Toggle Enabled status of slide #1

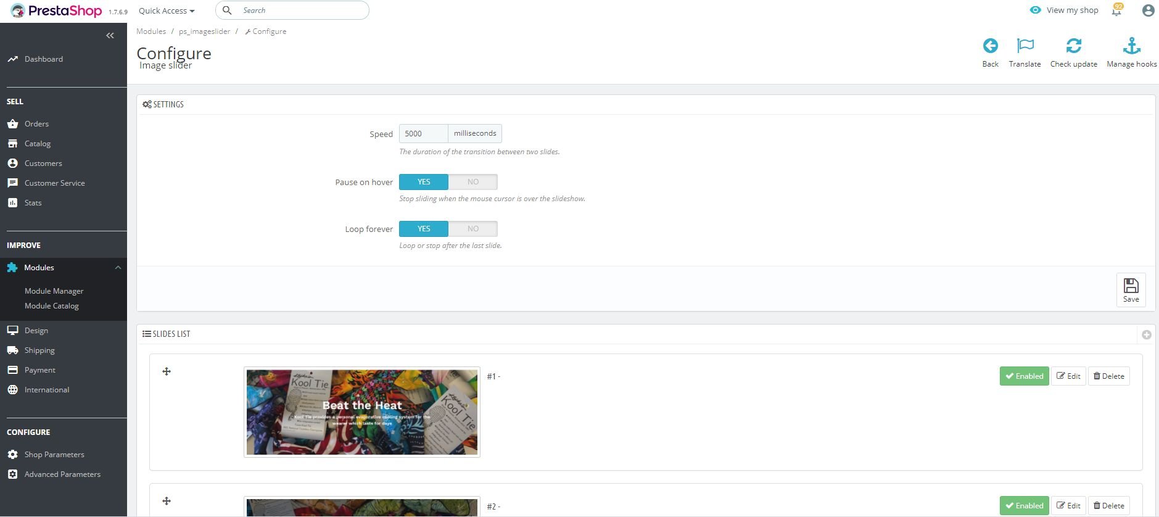1024,376
